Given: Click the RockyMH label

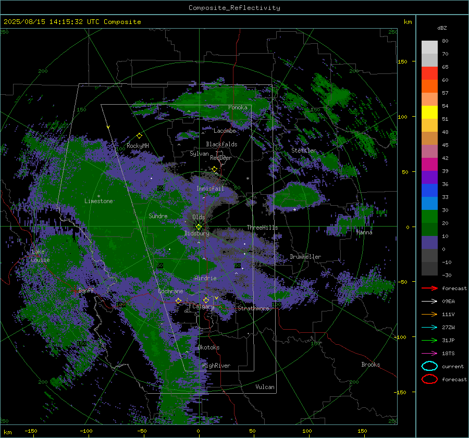Looking at the screenshot, I should pyautogui.click(x=138, y=146).
